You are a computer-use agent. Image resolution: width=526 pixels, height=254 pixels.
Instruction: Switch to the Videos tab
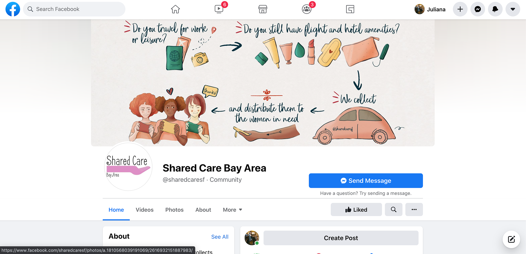pyautogui.click(x=145, y=210)
